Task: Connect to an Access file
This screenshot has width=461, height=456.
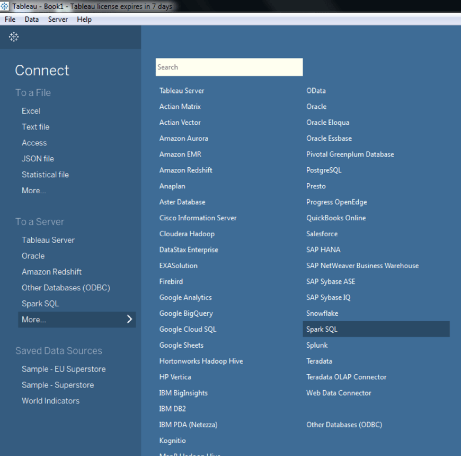Action: [34, 143]
